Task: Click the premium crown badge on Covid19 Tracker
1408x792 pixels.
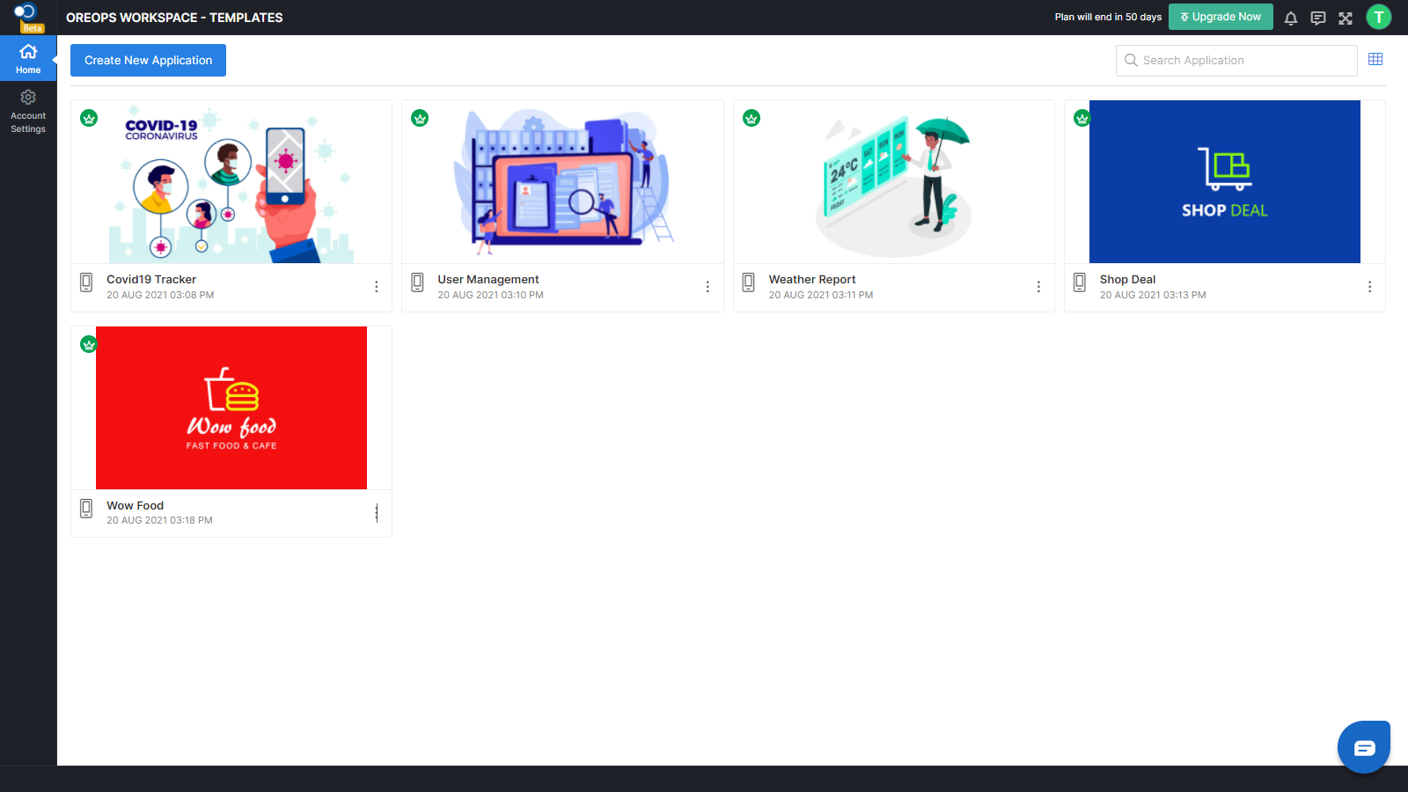Action: 89,118
